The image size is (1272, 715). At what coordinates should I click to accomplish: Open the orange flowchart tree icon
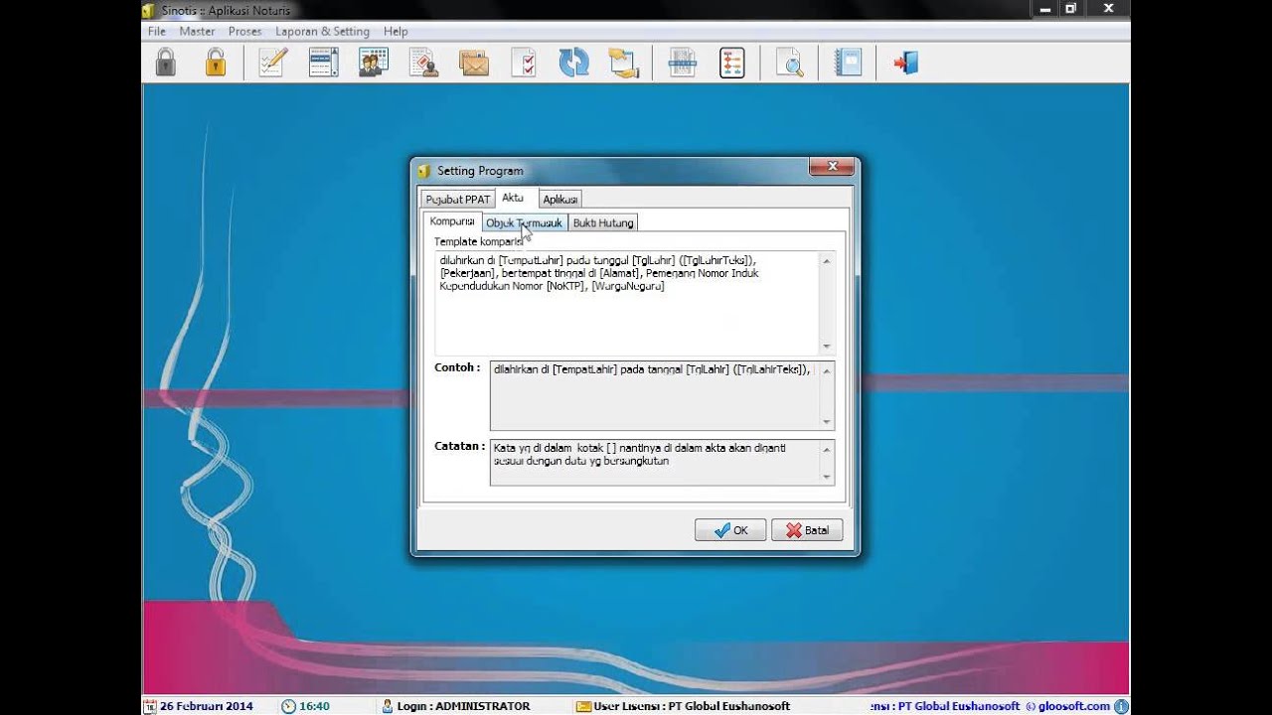click(732, 63)
